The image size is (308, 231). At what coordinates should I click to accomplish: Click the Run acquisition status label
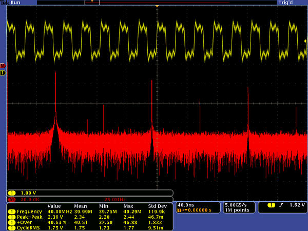coord(16,3)
